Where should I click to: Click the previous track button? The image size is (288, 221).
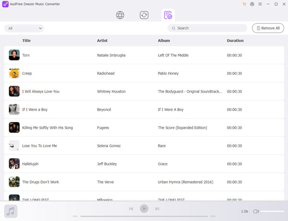coord(131,209)
